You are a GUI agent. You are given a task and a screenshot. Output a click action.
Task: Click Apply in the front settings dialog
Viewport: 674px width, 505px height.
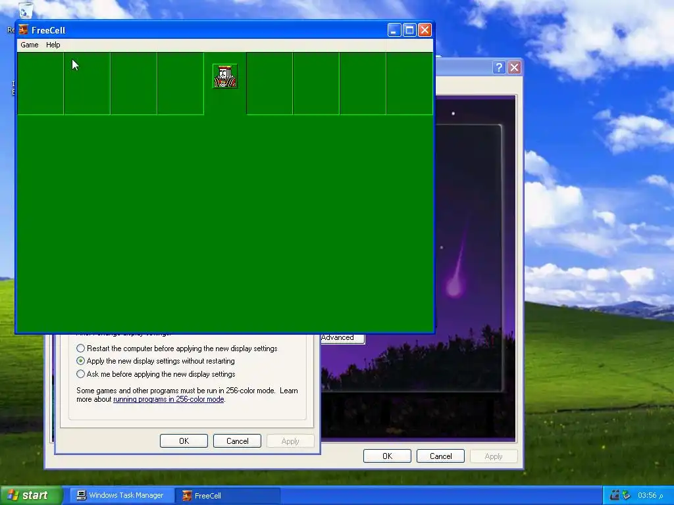coord(290,441)
